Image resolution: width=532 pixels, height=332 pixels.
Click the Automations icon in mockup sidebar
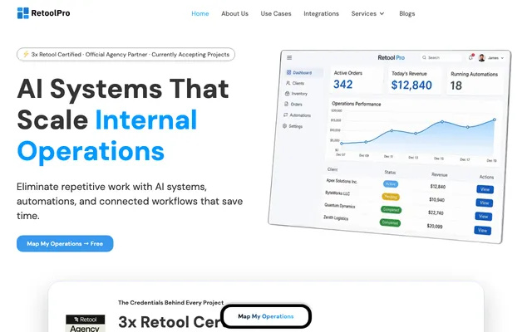point(285,115)
